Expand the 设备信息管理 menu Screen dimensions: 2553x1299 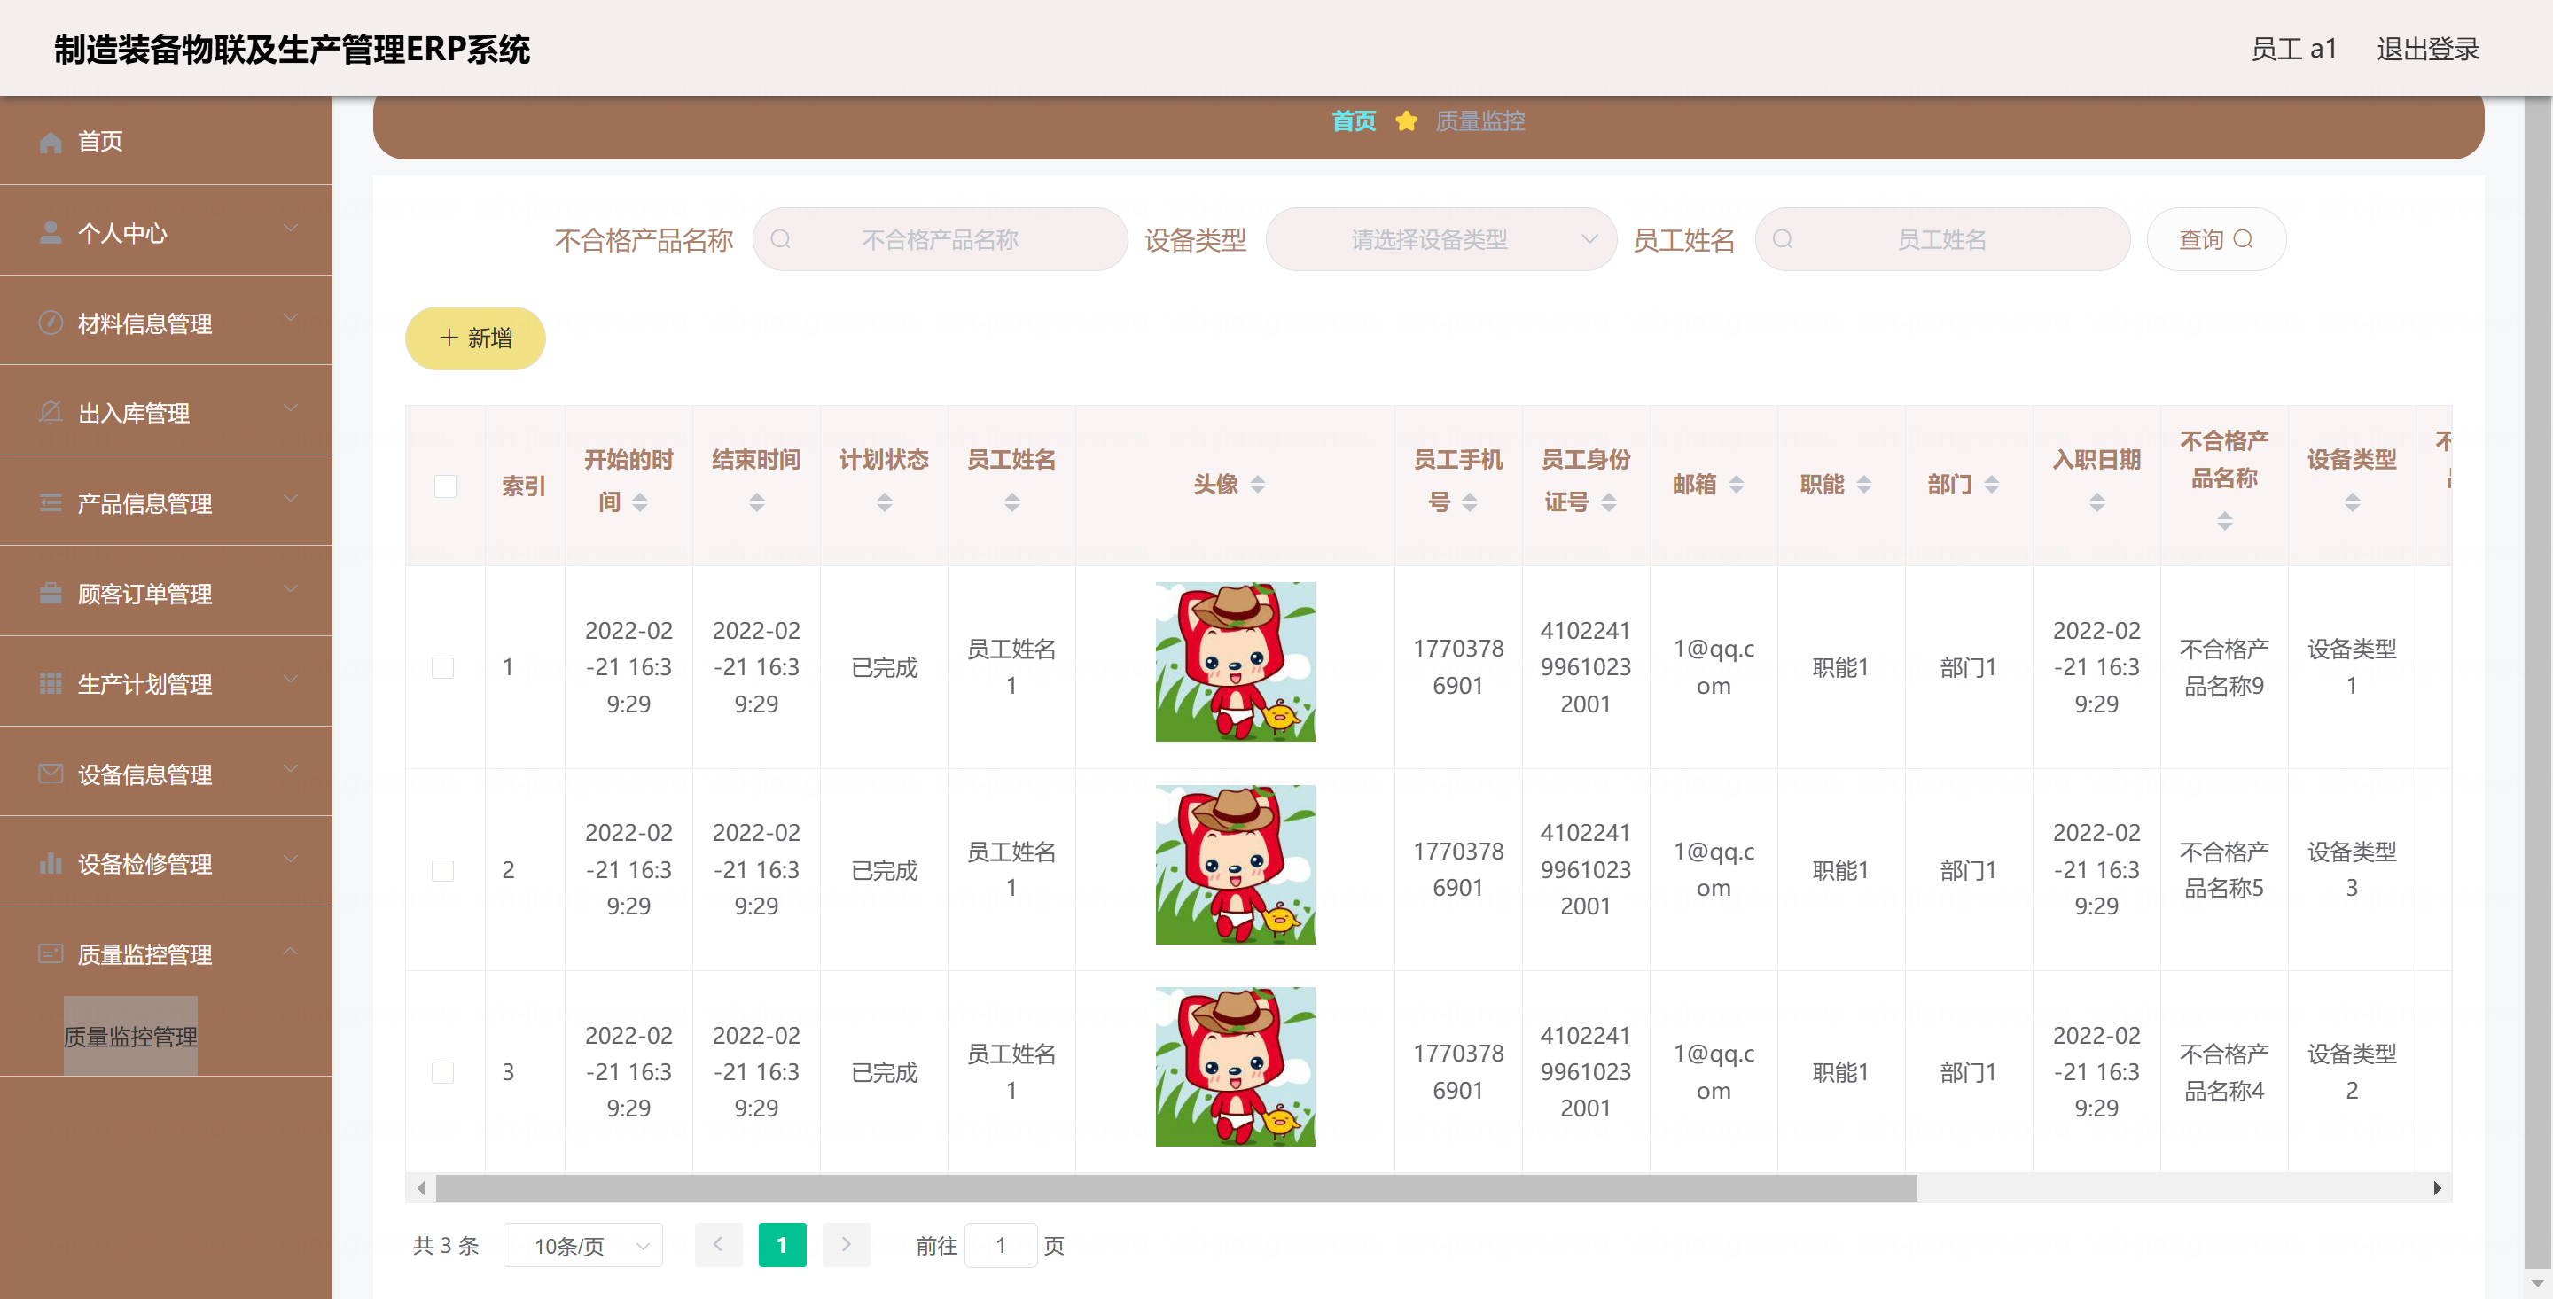(x=167, y=773)
